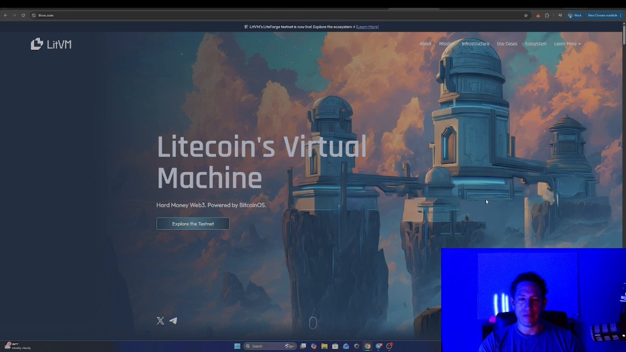This screenshot has width=626, height=352.
Task: Navigate to the Mission section
Action: (x=447, y=44)
